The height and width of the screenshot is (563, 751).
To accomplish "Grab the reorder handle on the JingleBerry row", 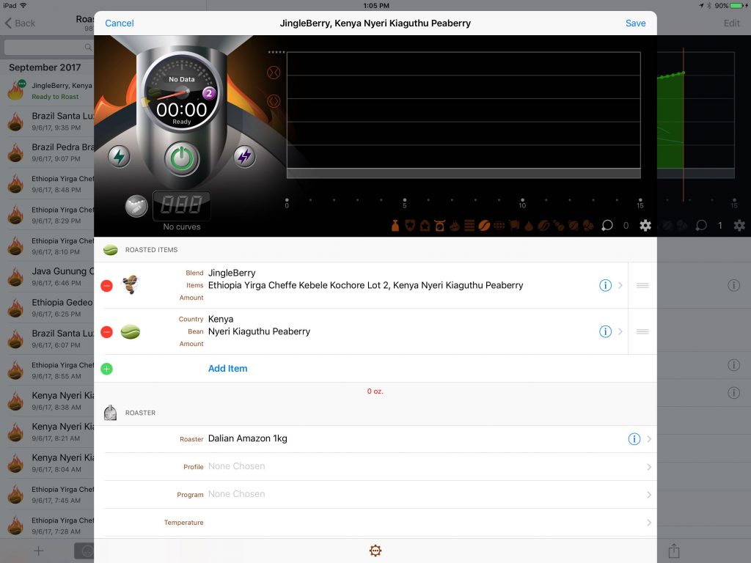I will [x=642, y=285].
